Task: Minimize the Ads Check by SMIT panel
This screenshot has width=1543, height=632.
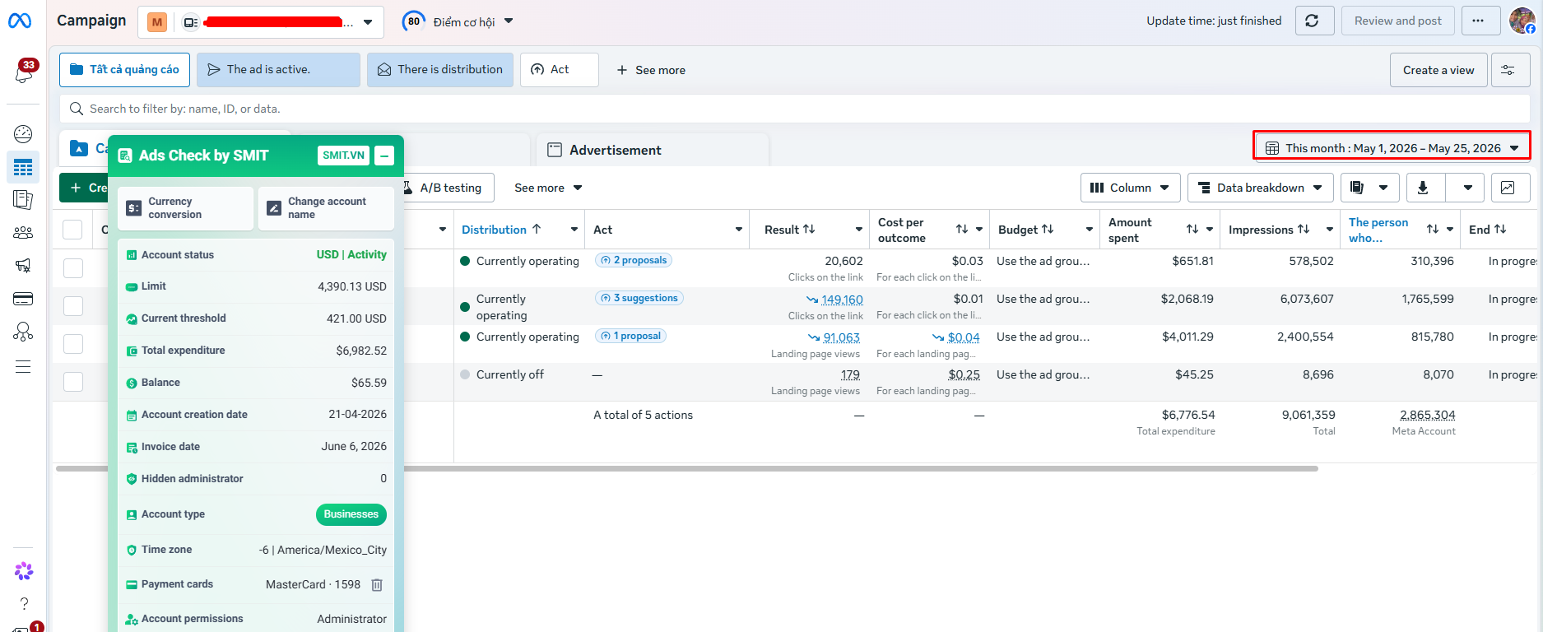Action: click(384, 156)
